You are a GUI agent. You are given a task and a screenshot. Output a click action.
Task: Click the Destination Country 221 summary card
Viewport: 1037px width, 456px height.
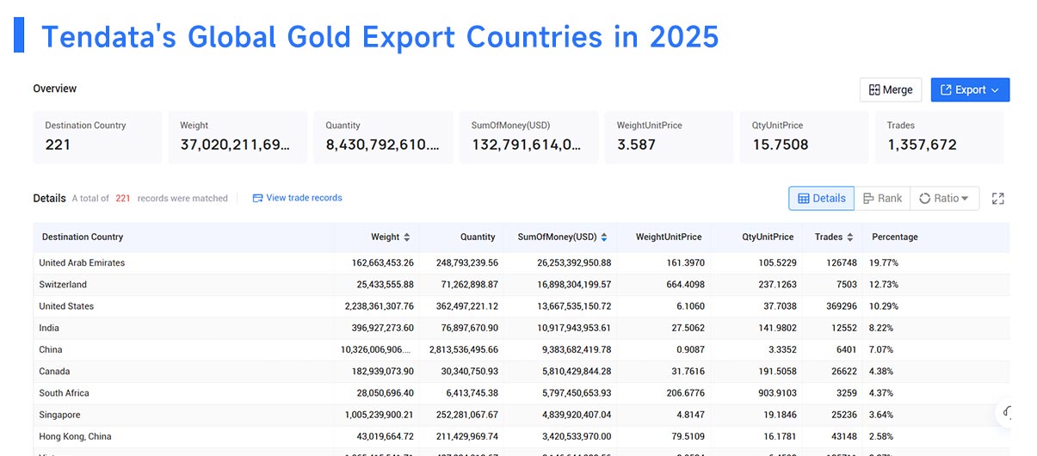[97, 137]
